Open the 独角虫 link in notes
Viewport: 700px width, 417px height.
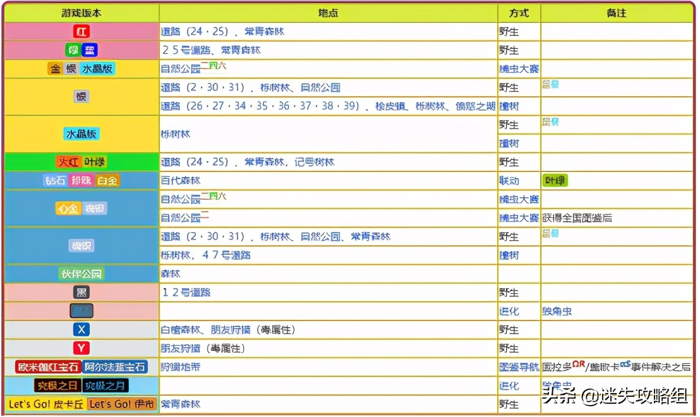click(558, 310)
